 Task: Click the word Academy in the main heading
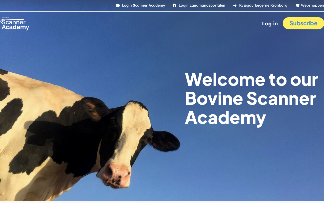(225, 117)
